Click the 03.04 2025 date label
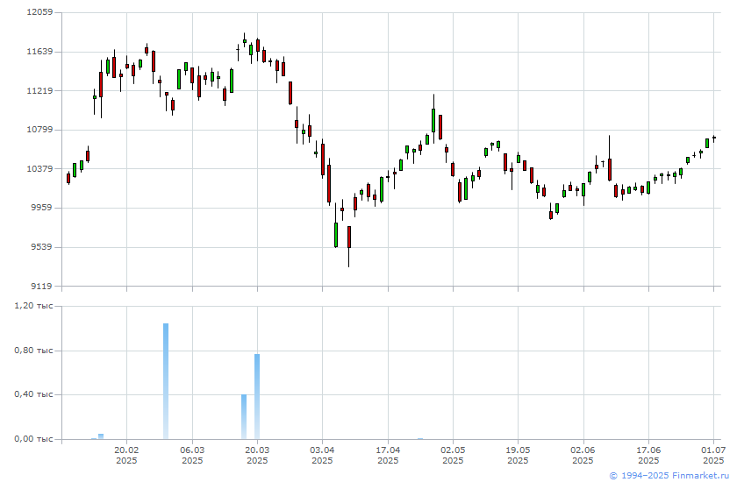737x482 pixels. [x=323, y=455]
